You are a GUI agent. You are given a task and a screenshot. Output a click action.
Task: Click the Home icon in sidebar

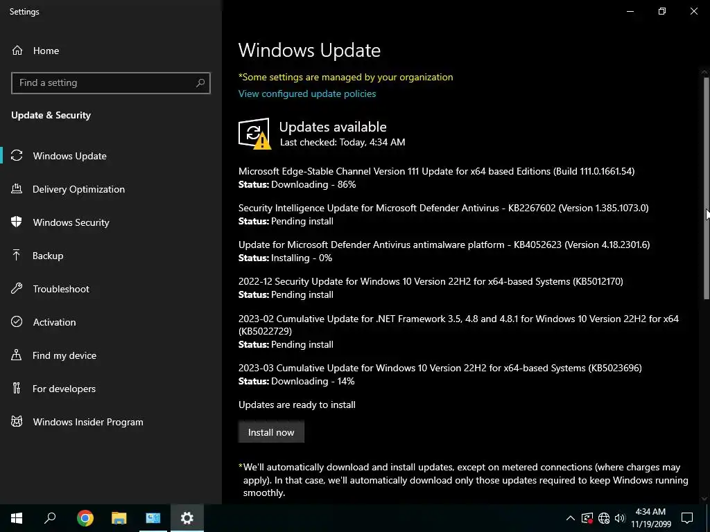17,51
